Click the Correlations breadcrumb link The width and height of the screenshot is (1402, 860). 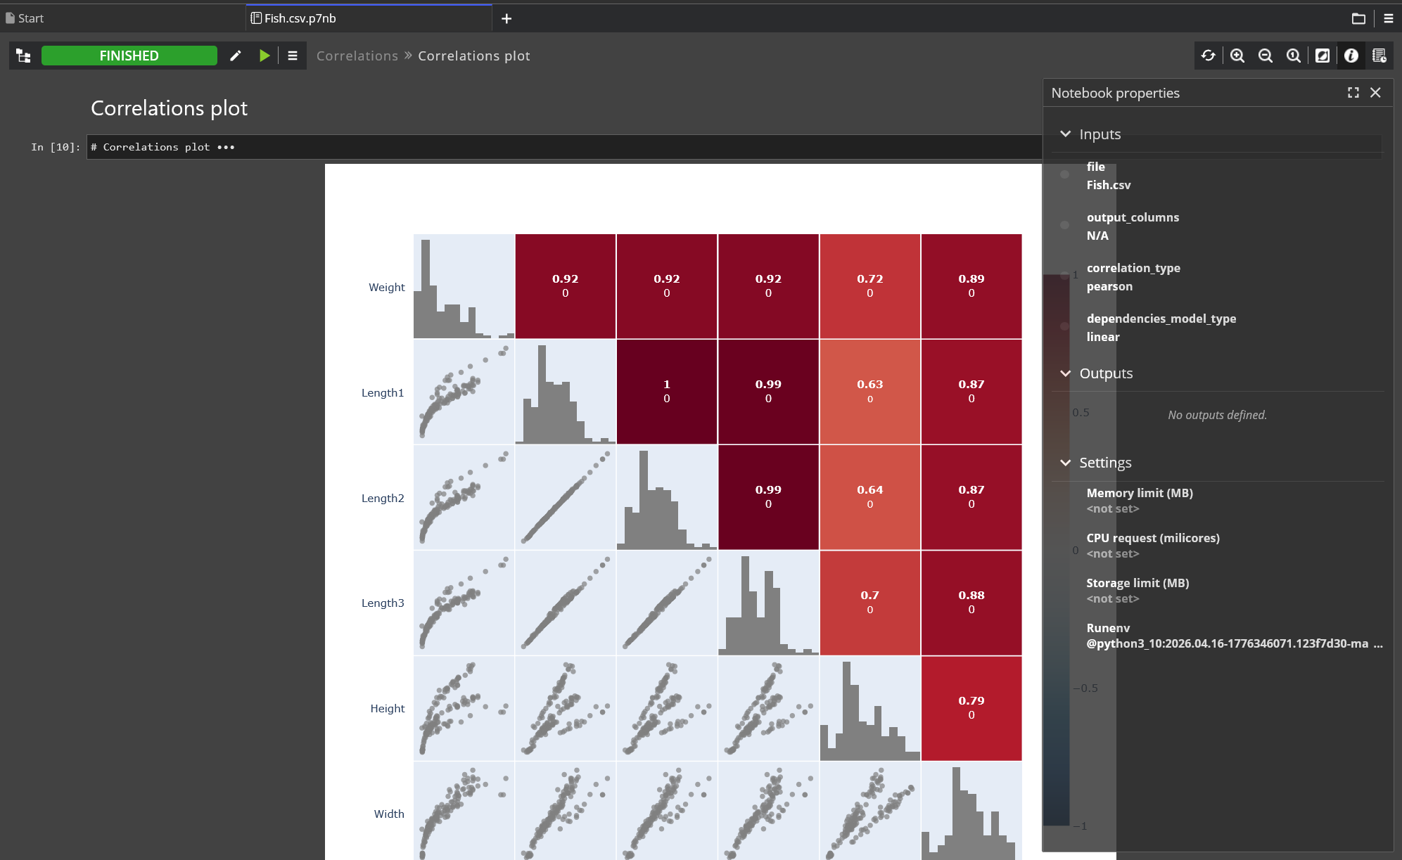[x=357, y=56]
